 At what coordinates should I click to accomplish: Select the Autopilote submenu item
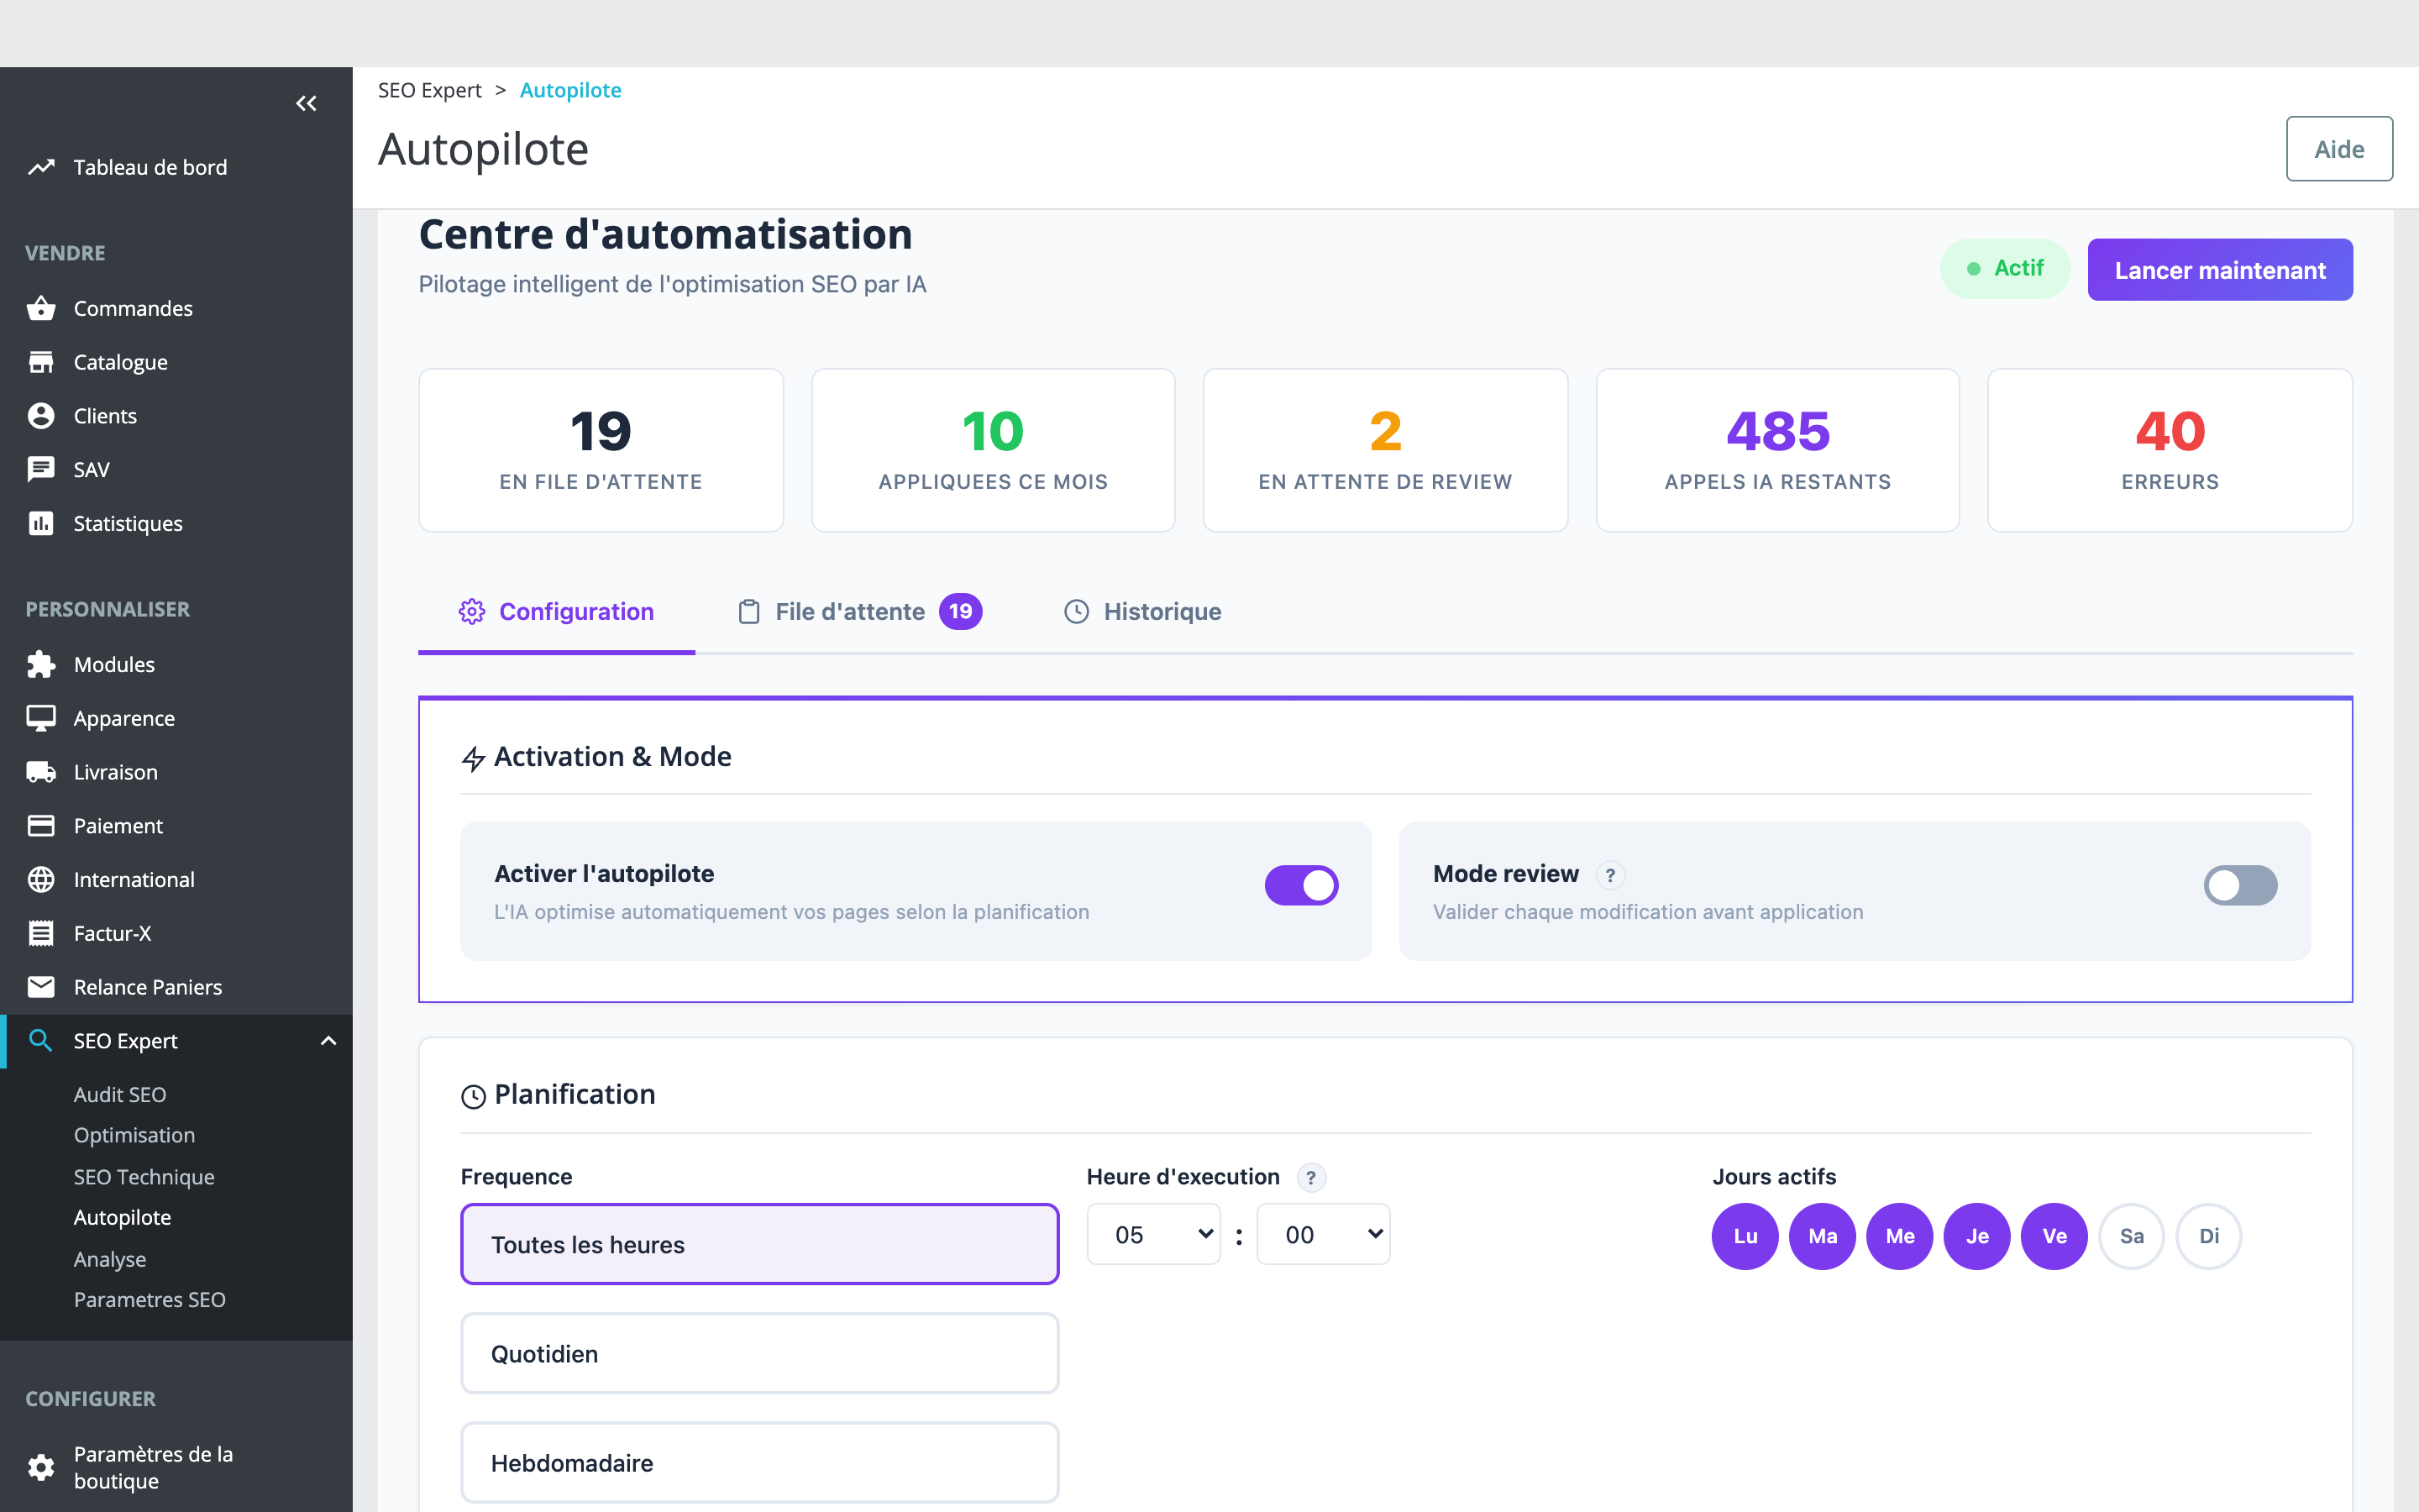[x=122, y=1217]
